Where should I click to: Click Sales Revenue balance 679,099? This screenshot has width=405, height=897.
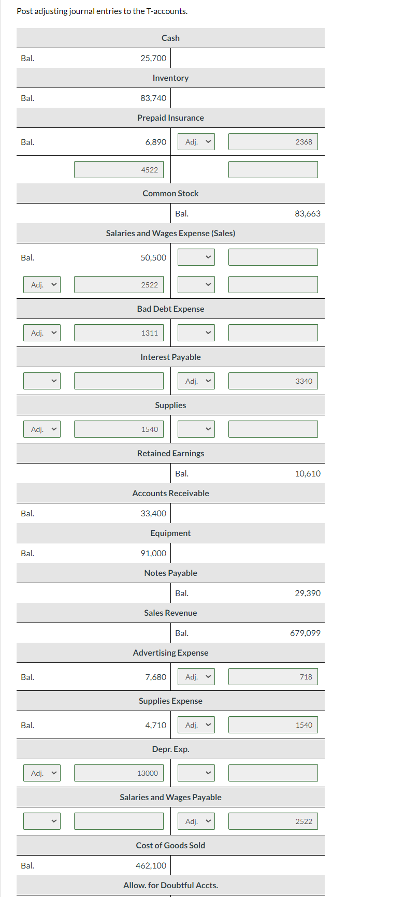pyautogui.click(x=306, y=633)
